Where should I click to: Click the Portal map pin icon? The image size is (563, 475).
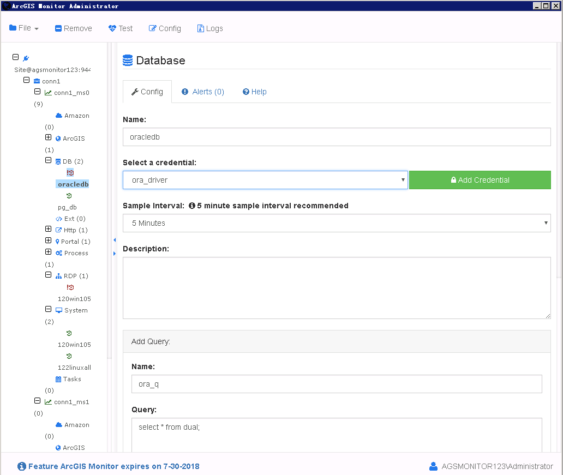click(x=57, y=242)
